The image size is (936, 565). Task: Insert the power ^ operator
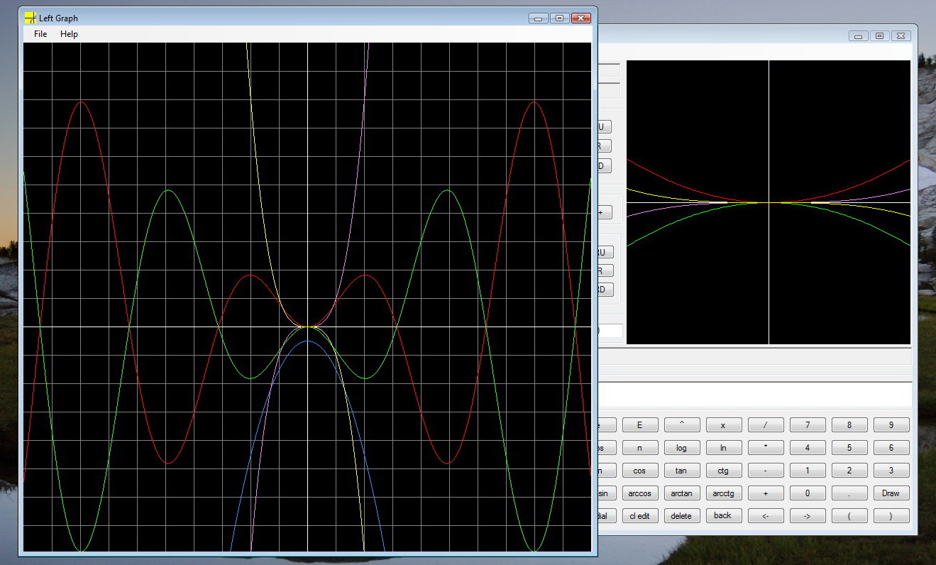click(681, 425)
